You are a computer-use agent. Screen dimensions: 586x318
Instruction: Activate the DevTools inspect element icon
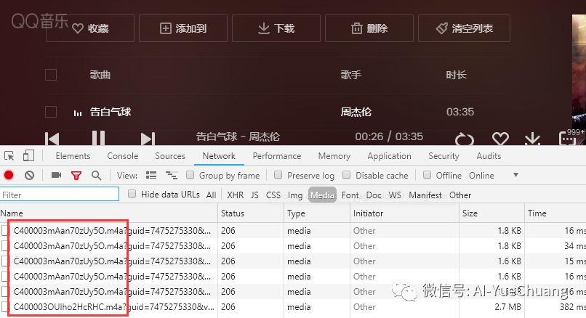tap(9, 155)
